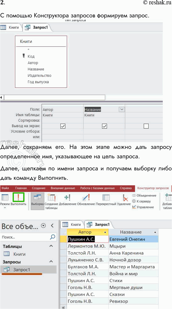
Task: Open the Главная ribbon tab
Action: pos(21,188)
